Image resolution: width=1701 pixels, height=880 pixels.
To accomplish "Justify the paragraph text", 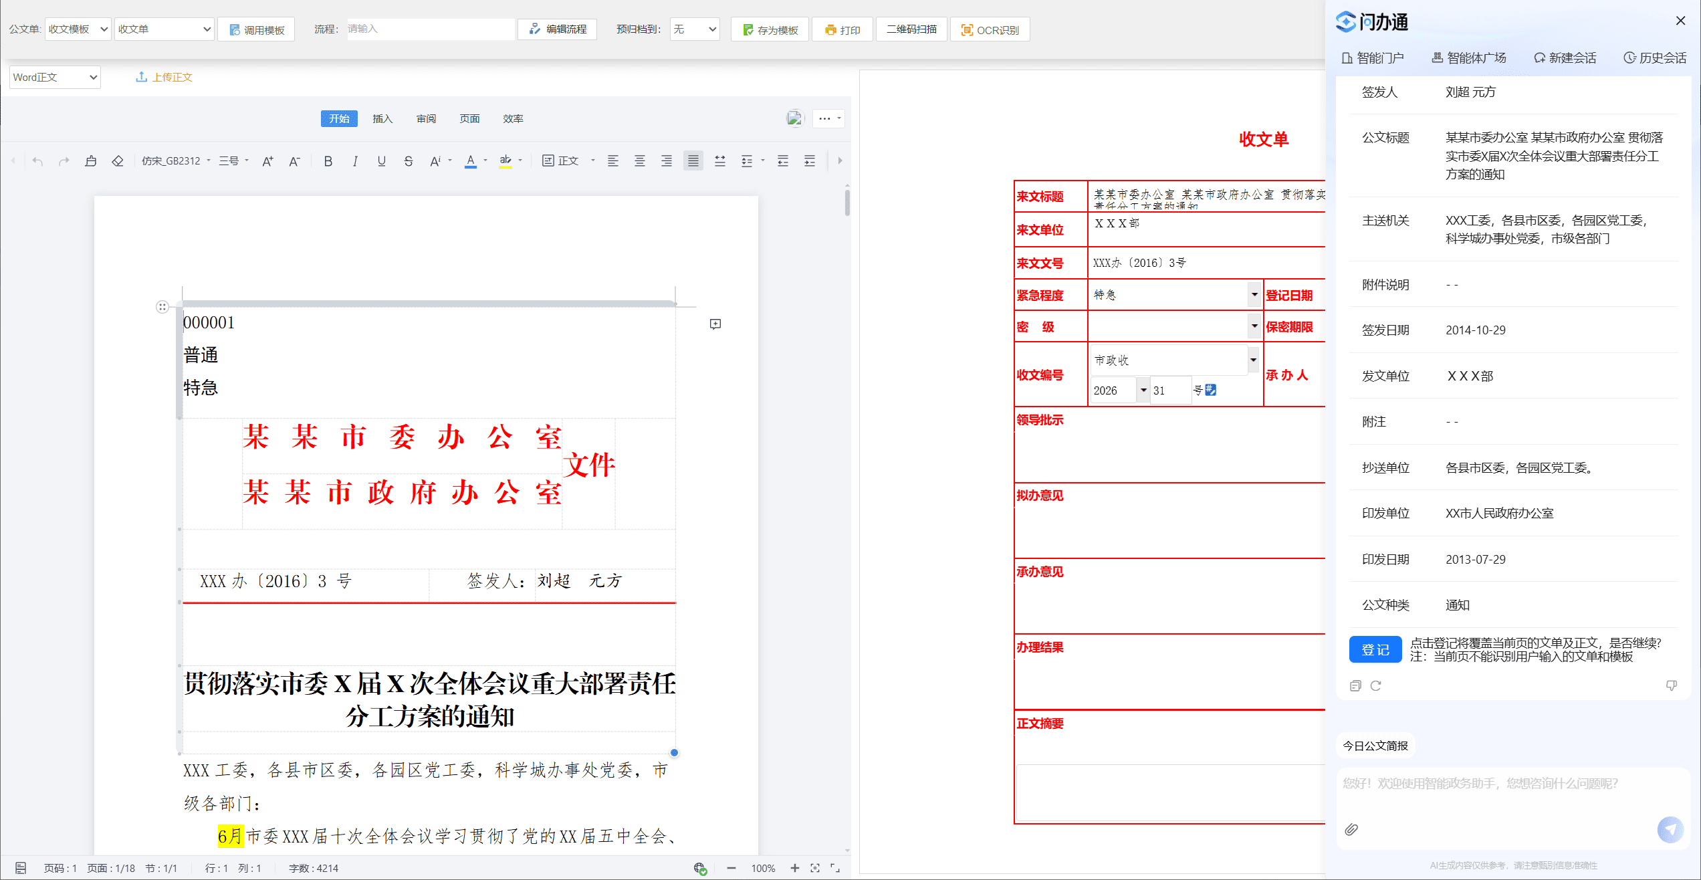I will point(693,161).
